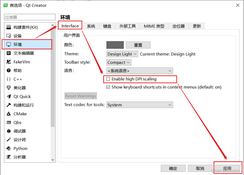This screenshot has width=244, height=175.
Task: Click the Help (帮助) question mark icon
Action: pyautogui.click(x=9, y=71)
